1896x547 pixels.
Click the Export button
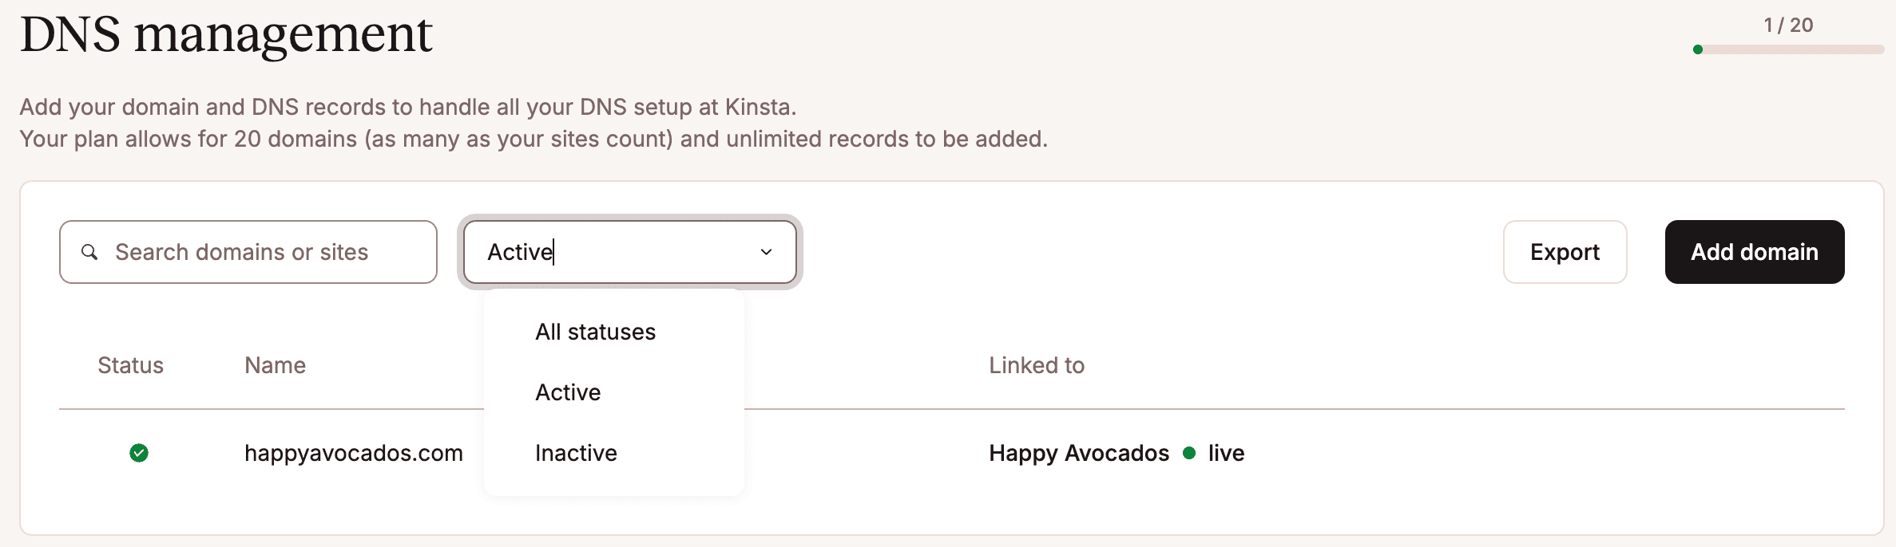click(1564, 252)
